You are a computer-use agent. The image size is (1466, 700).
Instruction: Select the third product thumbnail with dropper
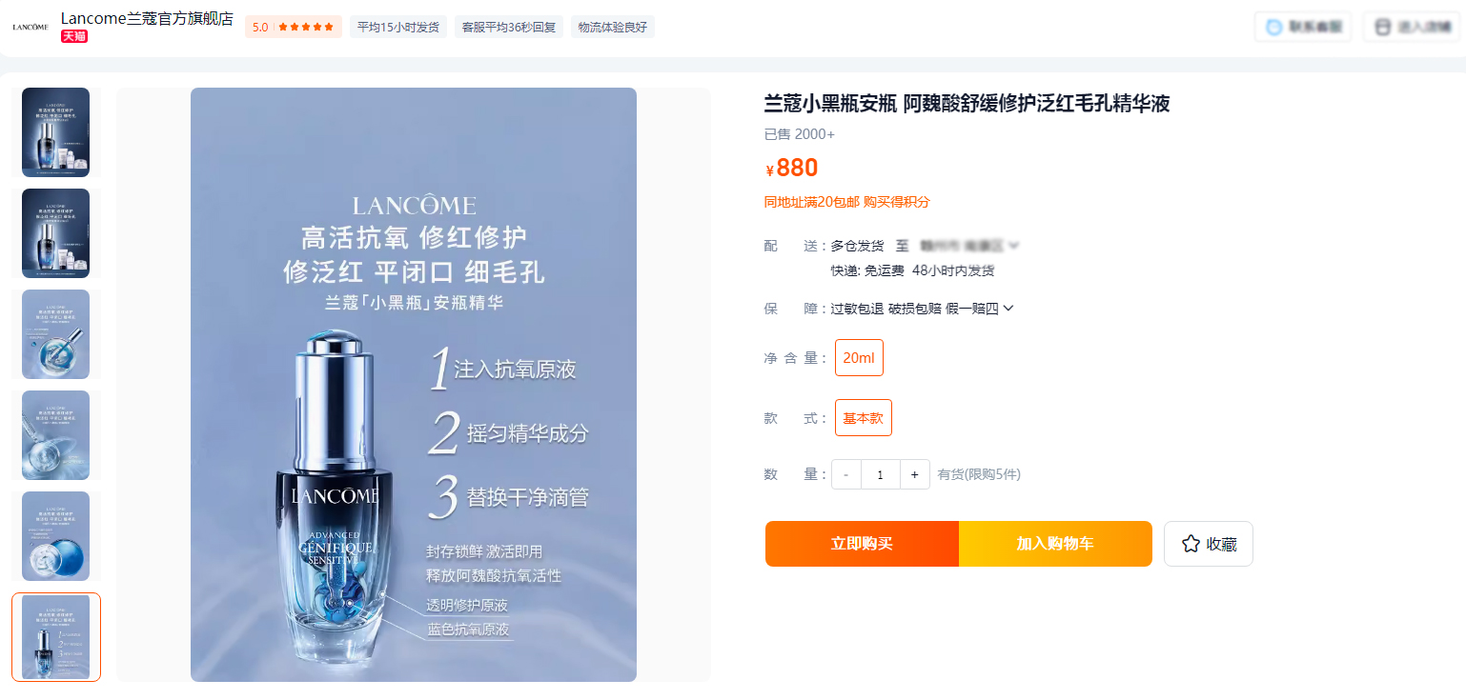pos(55,334)
